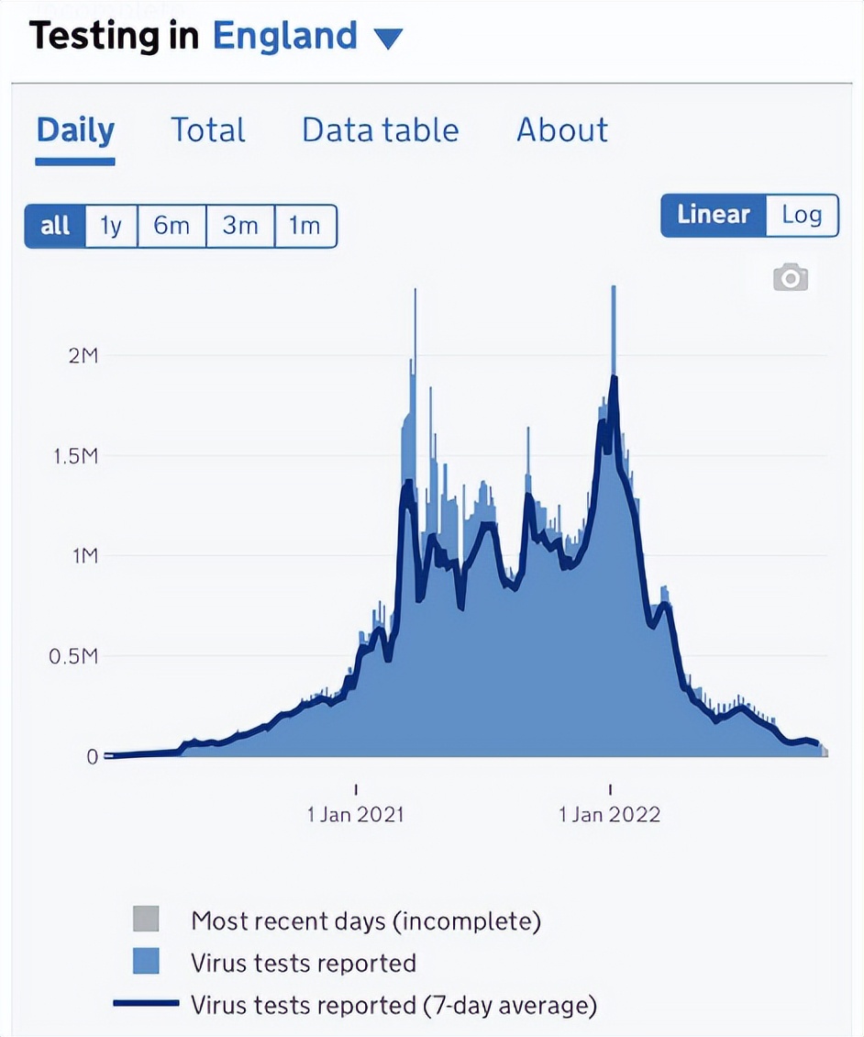Image resolution: width=864 pixels, height=1037 pixels.
Task: Select the 3m time range button
Action: [x=240, y=226]
